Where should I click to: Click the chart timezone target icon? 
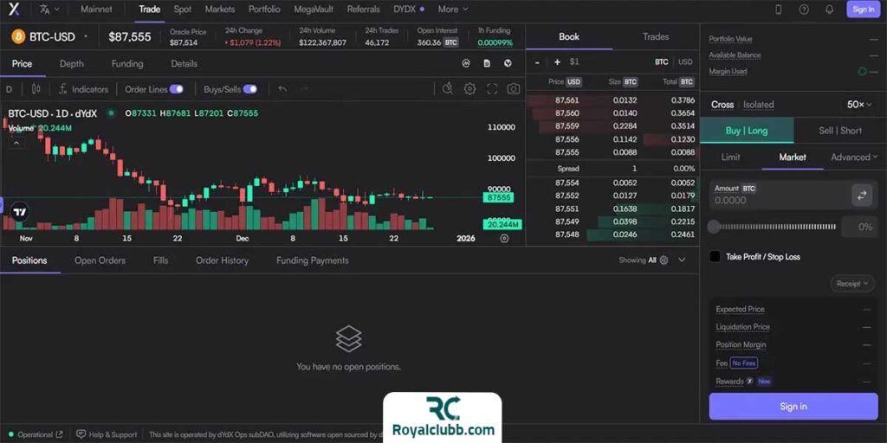coord(504,239)
